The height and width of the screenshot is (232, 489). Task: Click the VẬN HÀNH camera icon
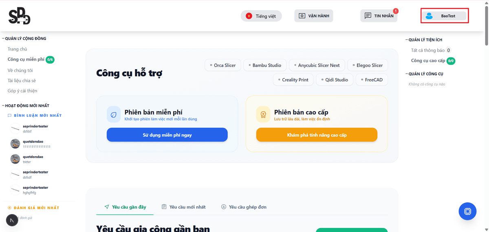[302, 16]
